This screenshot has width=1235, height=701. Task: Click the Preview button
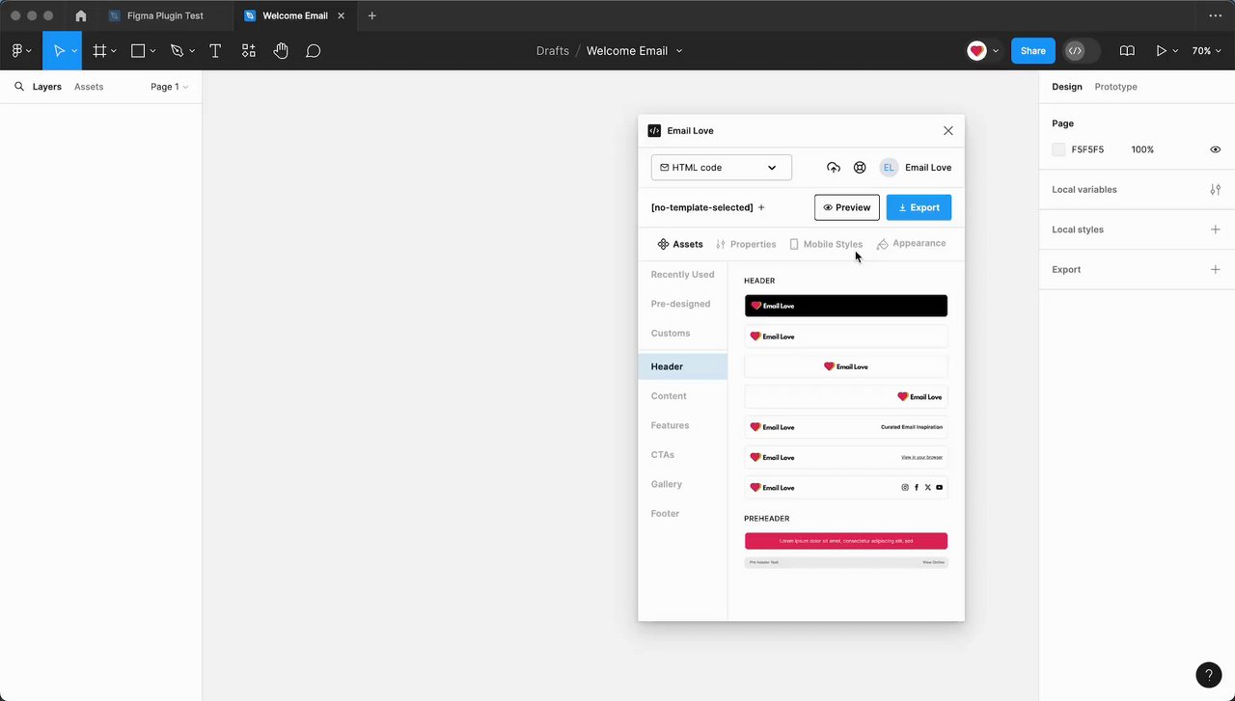pyautogui.click(x=847, y=207)
